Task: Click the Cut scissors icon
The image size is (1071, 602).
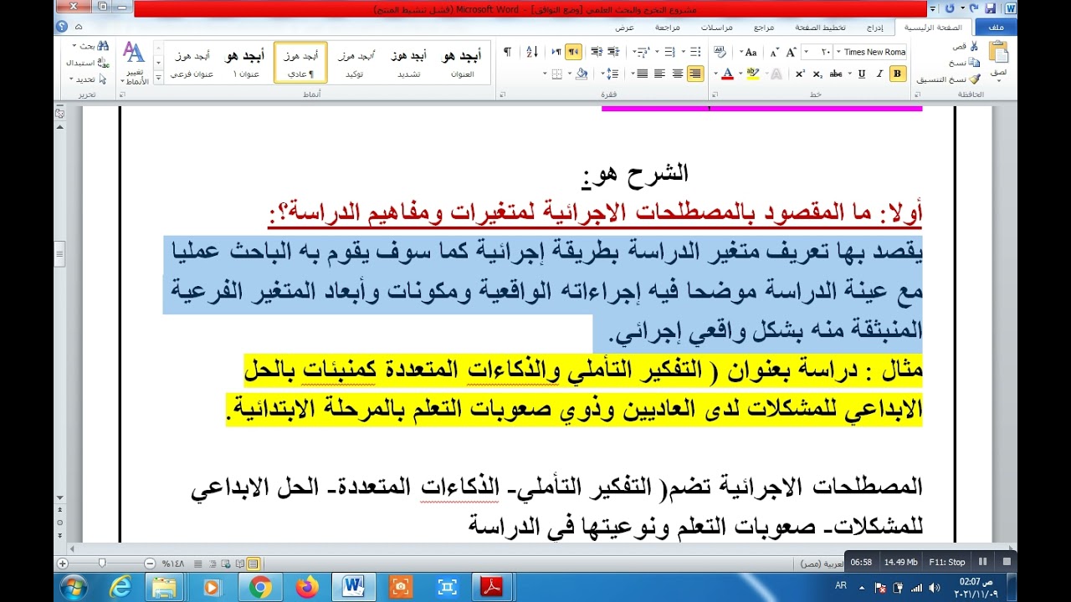Action: (x=974, y=46)
